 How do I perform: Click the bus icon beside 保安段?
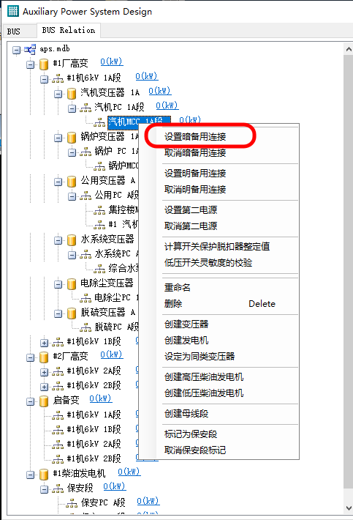[x=58, y=489]
